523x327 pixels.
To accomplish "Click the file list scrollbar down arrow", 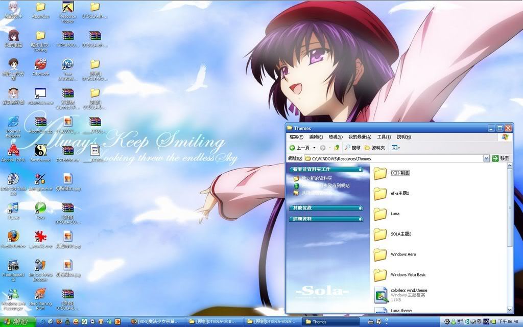I will point(510,310).
